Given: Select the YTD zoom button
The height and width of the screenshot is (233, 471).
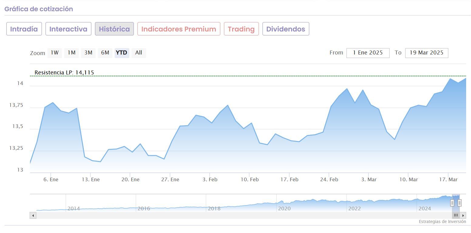Looking at the screenshot, I should point(122,53).
